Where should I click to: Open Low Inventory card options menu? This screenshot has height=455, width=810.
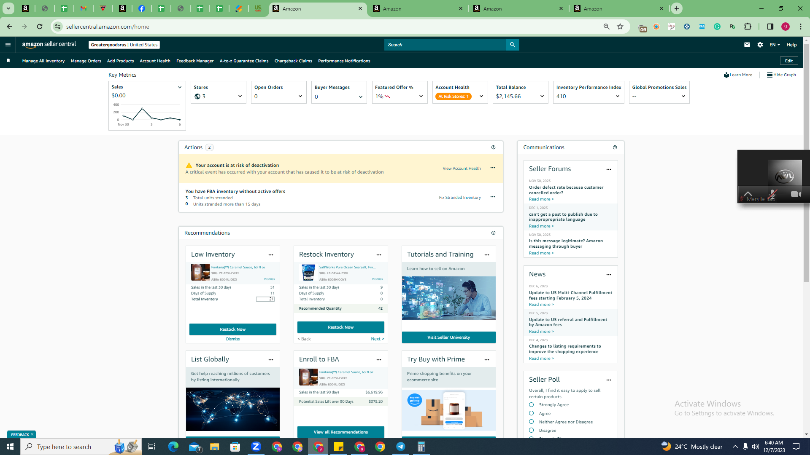click(x=271, y=255)
